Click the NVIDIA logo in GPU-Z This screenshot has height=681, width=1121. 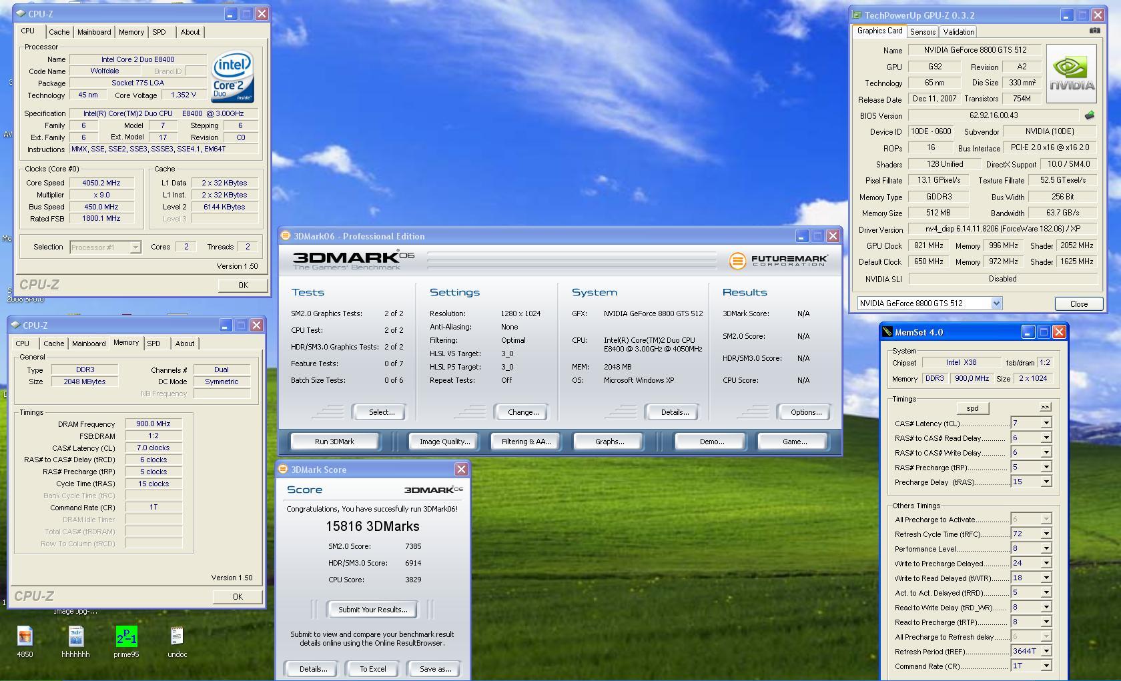pos(1071,74)
